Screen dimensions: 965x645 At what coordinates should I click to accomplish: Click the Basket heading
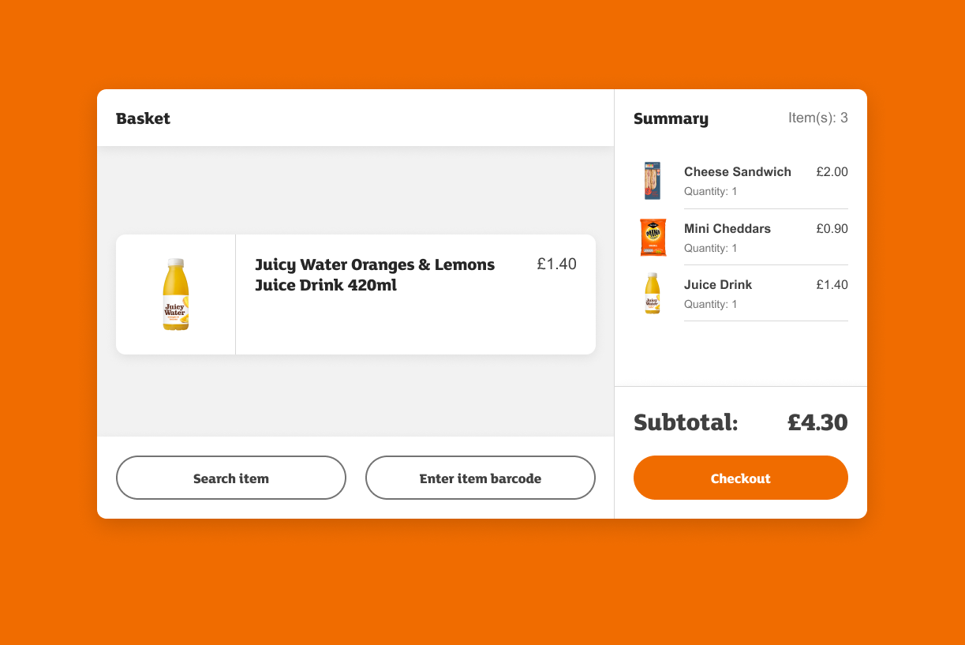(x=143, y=118)
